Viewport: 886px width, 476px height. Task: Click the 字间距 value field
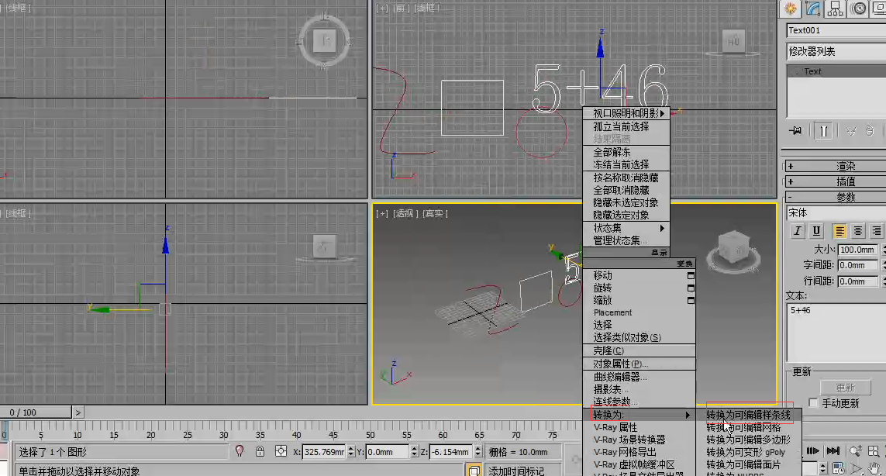[x=857, y=265]
